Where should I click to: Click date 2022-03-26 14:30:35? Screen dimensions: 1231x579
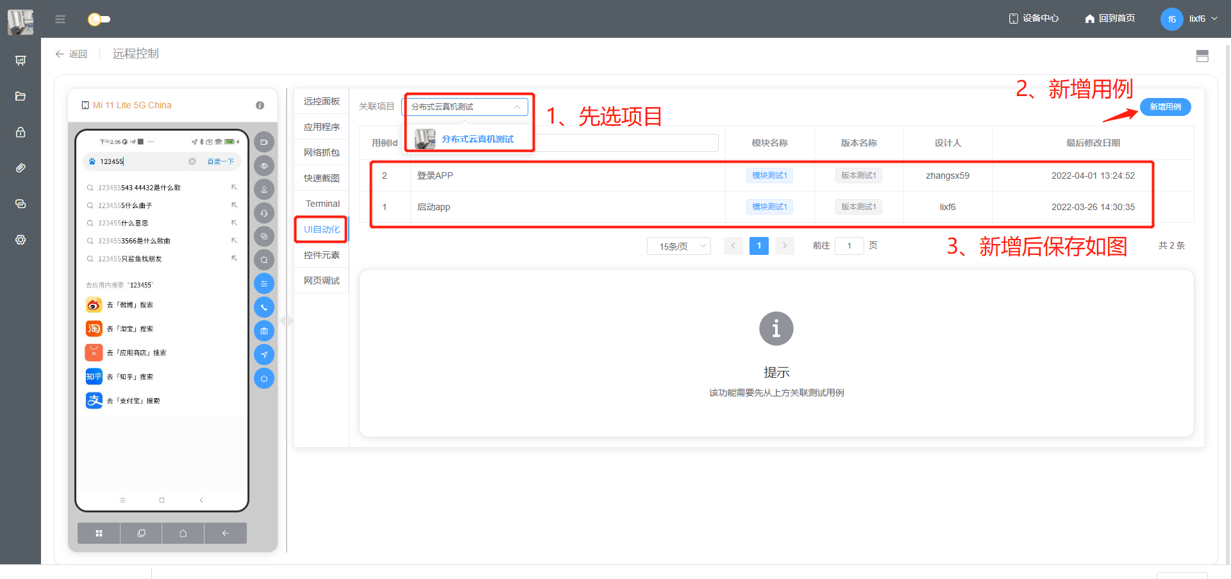pos(1093,207)
